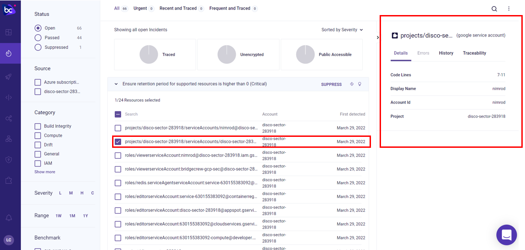Viewport: 525px width, 250px height.
Task: Open the dashboard icon in sidebar
Action: [9, 32]
